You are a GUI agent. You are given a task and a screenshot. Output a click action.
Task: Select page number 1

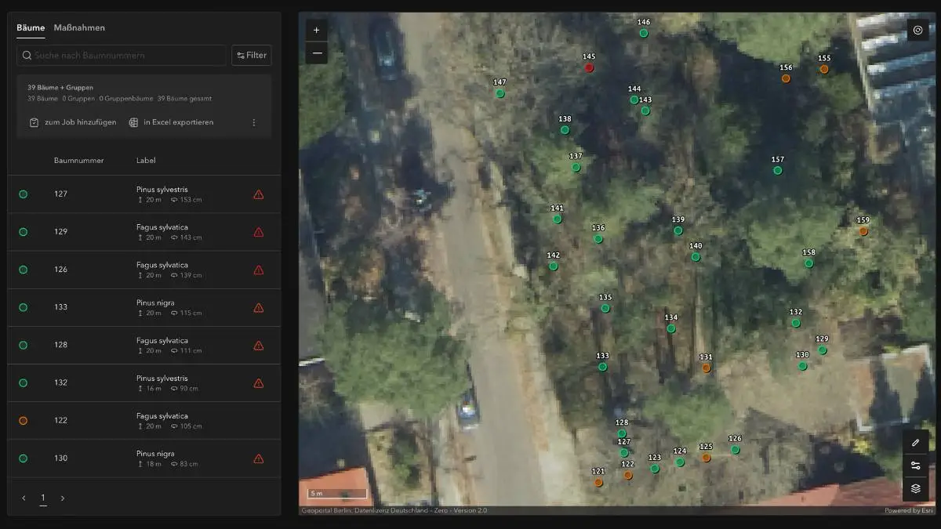[43, 498]
